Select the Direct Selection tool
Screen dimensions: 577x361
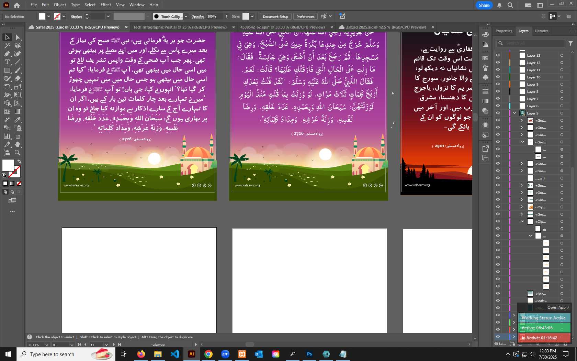(18, 37)
